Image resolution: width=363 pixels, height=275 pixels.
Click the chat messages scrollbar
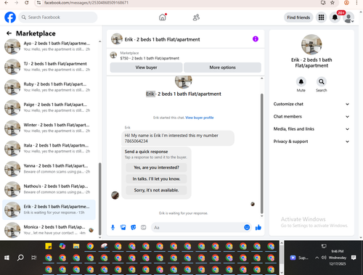261,153
